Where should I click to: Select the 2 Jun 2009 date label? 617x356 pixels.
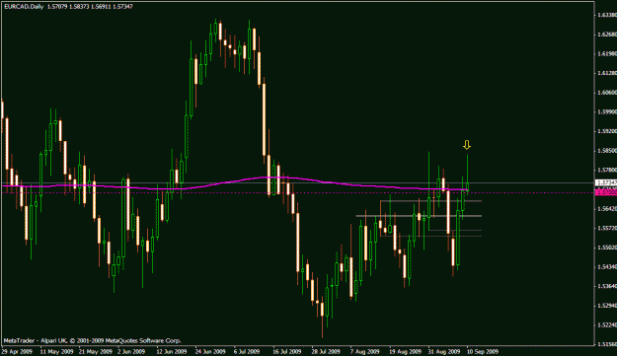[131, 351]
